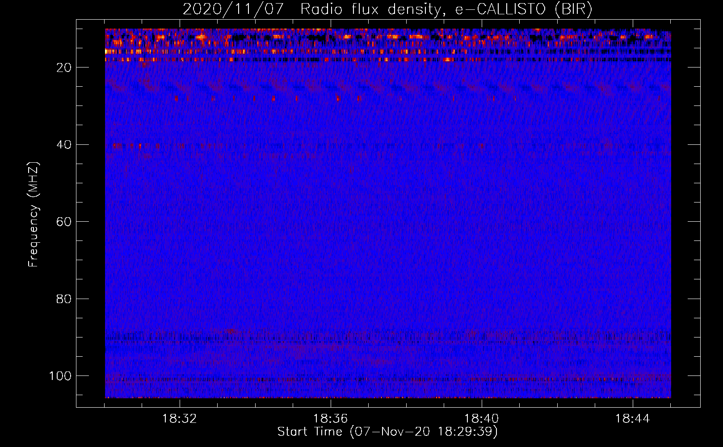The height and width of the screenshot is (447, 723).
Task: Click the "Frequency (MHZ)" axis label
Action: (34, 215)
